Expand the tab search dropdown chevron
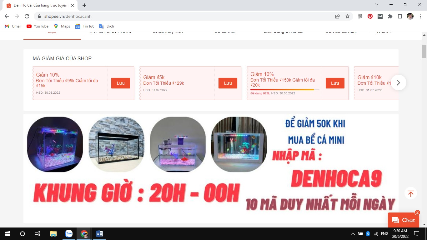427x240 pixels. coord(377,5)
